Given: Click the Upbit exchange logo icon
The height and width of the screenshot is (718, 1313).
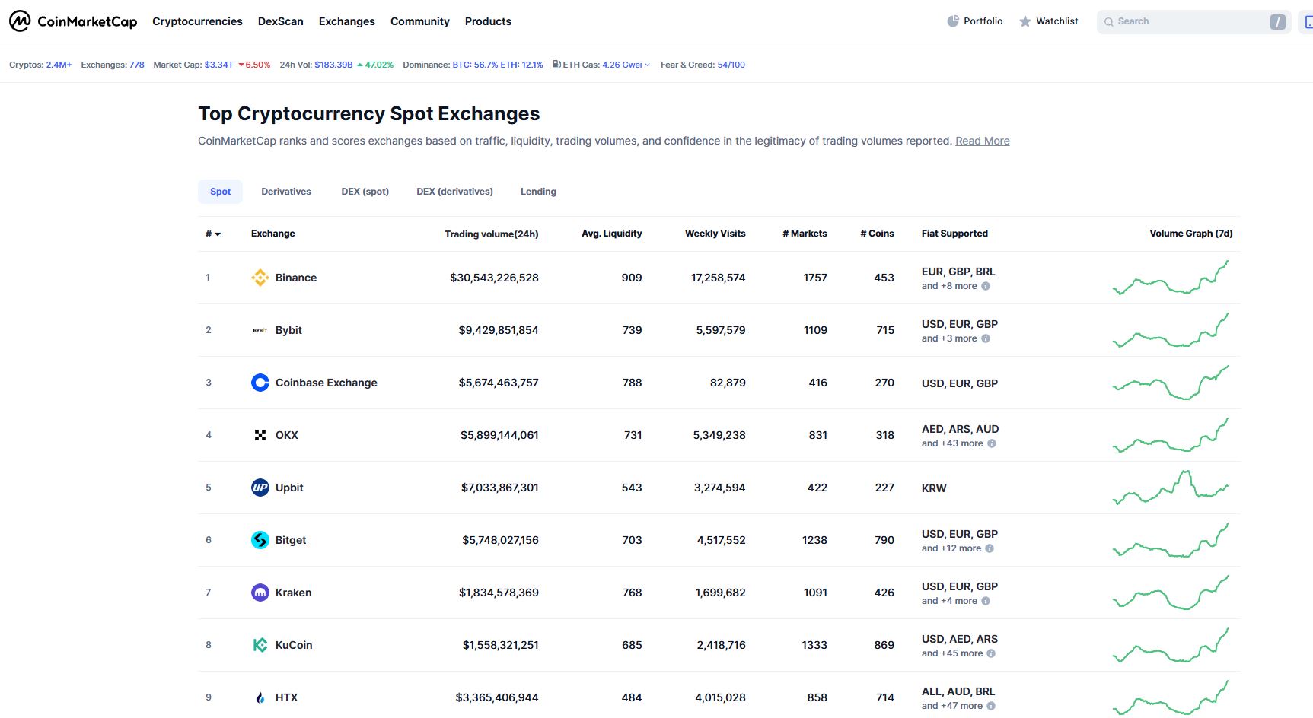Looking at the screenshot, I should click(260, 488).
